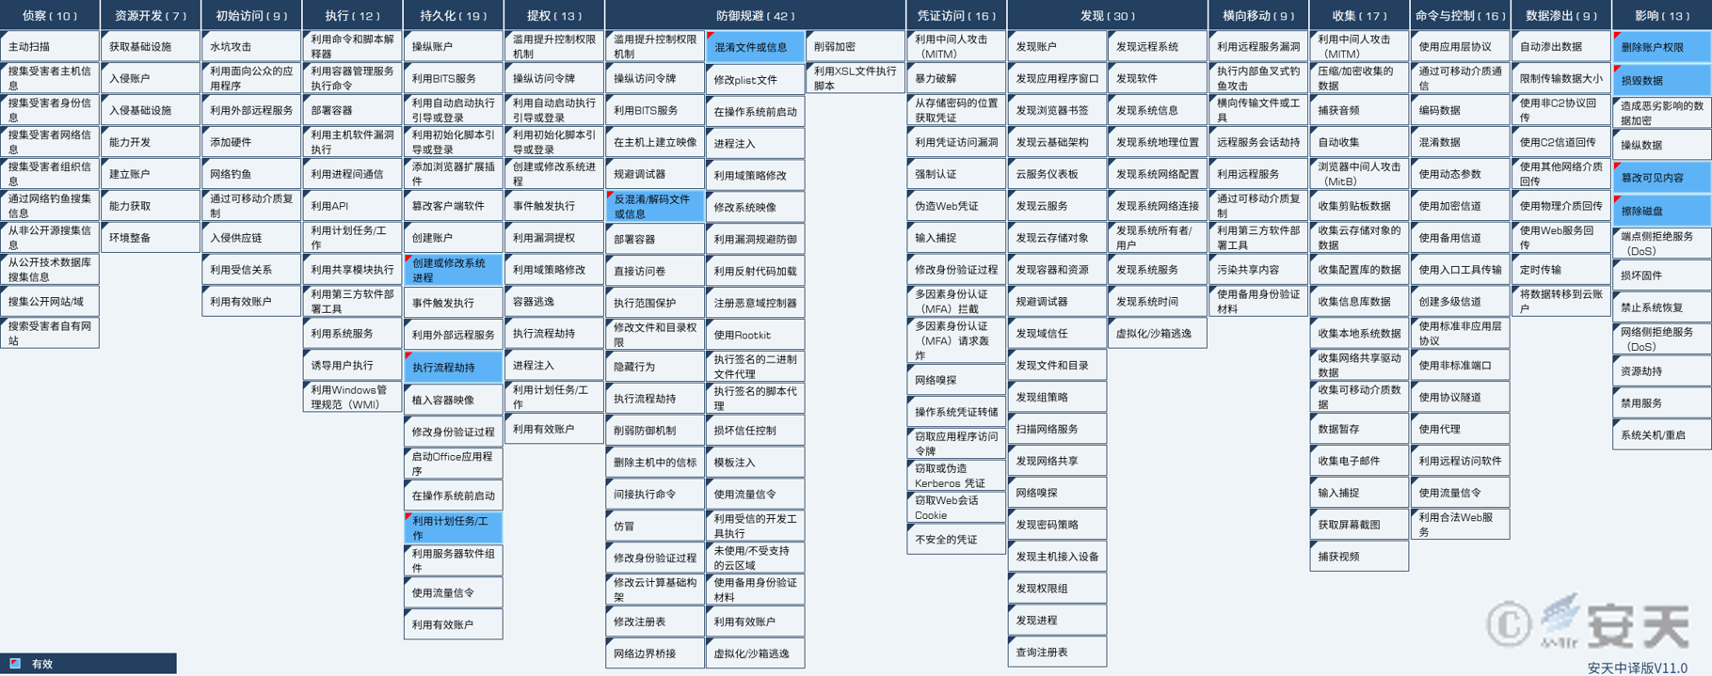Open the 启动Office应用程序 technique
The width and height of the screenshot is (1712, 676).
[453, 464]
